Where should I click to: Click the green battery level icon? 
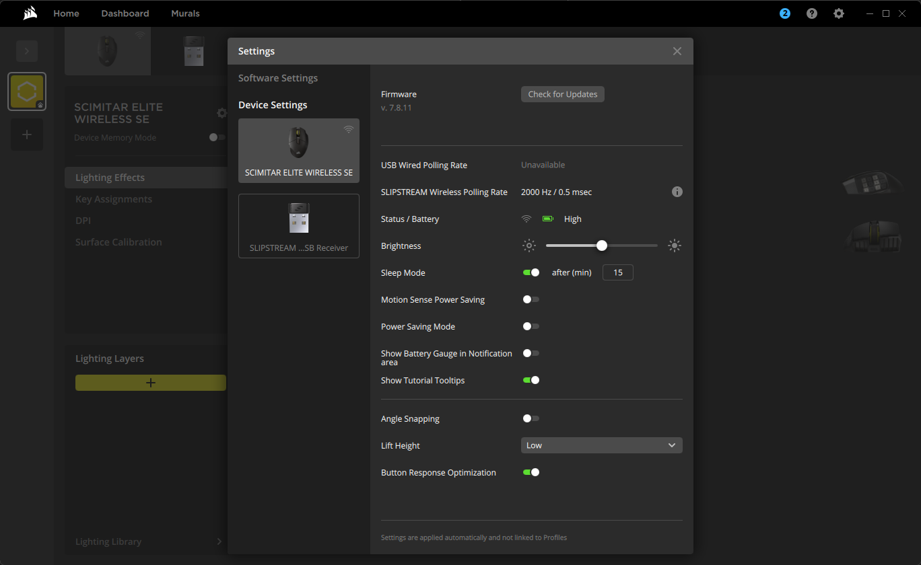548,219
